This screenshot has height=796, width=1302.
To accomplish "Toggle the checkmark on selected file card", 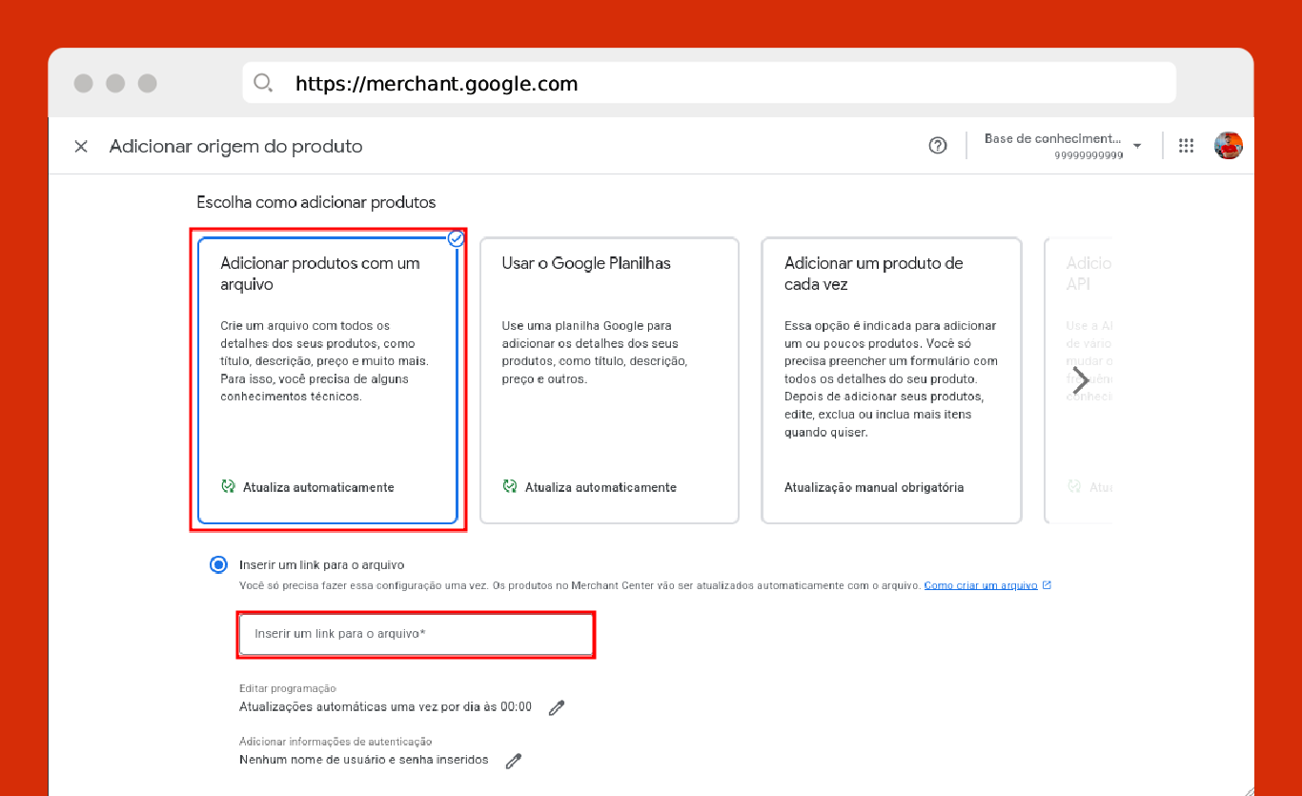I will (x=456, y=238).
